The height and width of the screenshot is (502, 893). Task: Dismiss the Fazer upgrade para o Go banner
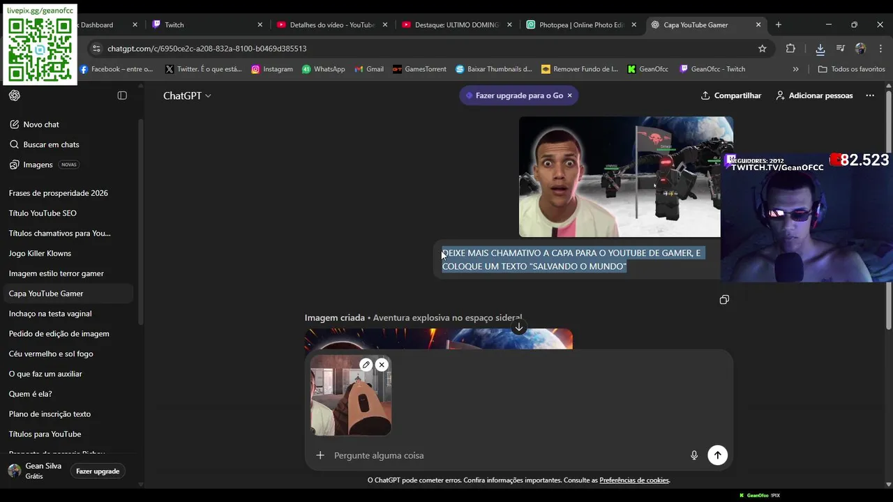(569, 96)
